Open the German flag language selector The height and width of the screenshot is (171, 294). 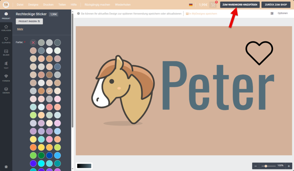[x=191, y=5]
